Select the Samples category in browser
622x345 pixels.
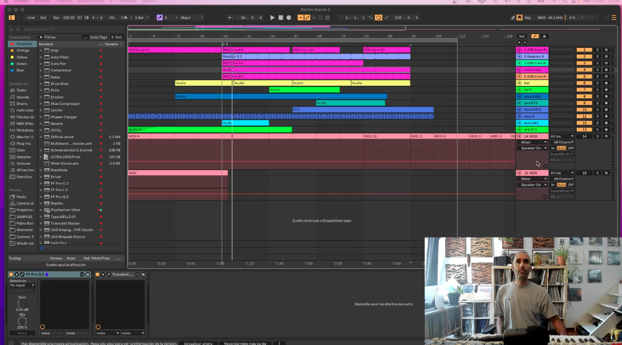23,157
